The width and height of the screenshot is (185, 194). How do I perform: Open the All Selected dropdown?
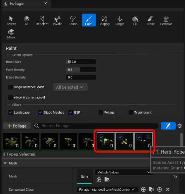[x=70, y=87]
